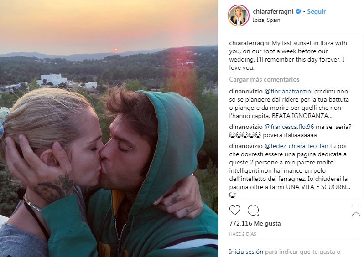The width and height of the screenshot is (364, 257).
Task: Click Inicia sesión to log in
Action: tap(246, 252)
